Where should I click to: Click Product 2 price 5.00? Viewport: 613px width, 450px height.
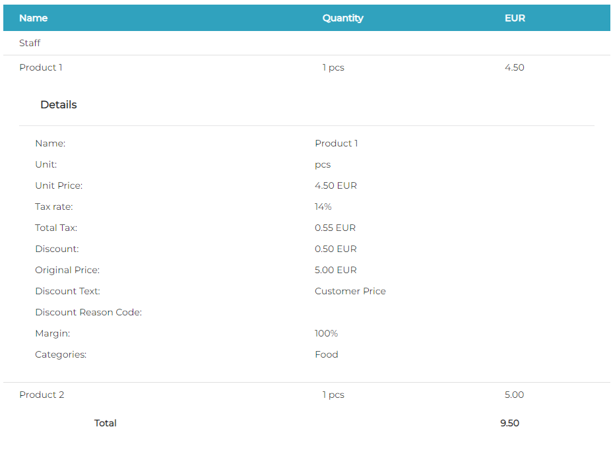tap(514, 395)
